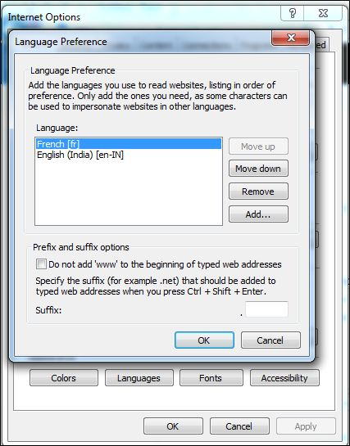Open the Colors settings button
The width and height of the screenshot is (350, 446).
click(x=64, y=378)
